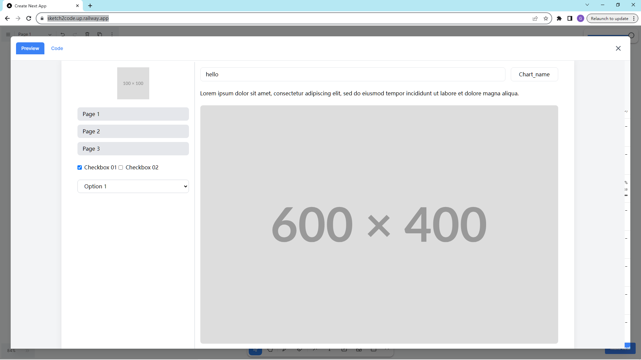Open Chrome menu three dots
Screen dimensions: 641x360
pos(634,18)
